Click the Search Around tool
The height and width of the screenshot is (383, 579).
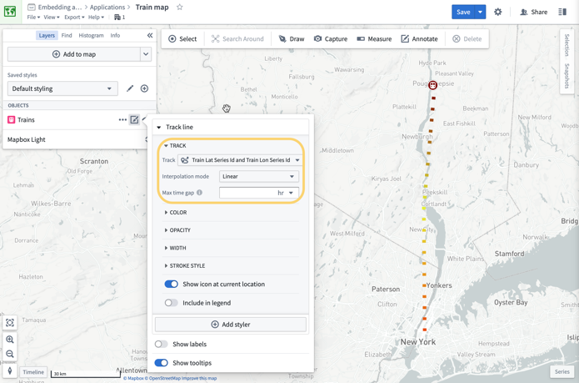coord(237,39)
